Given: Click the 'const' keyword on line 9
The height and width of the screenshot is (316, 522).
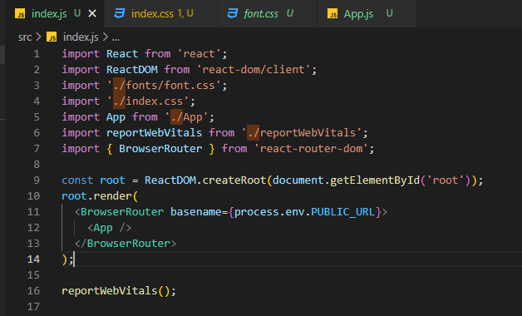Looking at the screenshot, I should pos(77,180).
